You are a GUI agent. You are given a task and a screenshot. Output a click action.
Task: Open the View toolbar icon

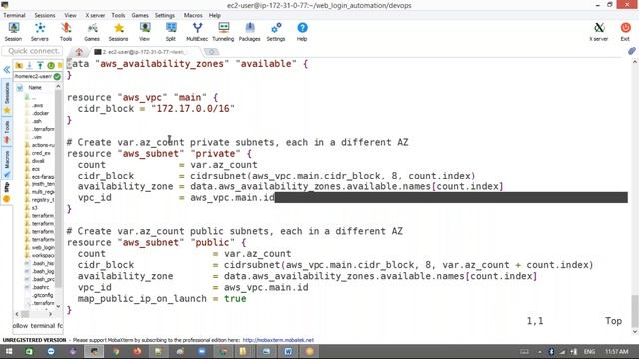pos(144,31)
